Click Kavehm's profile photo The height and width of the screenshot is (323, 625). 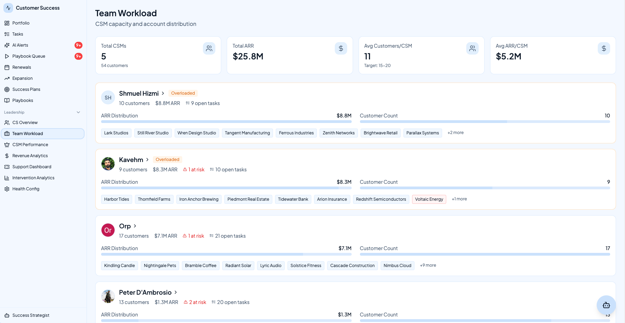click(108, 164)
